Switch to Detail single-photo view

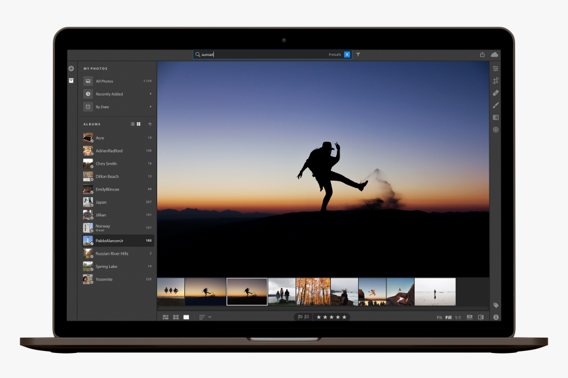(186, 317)
